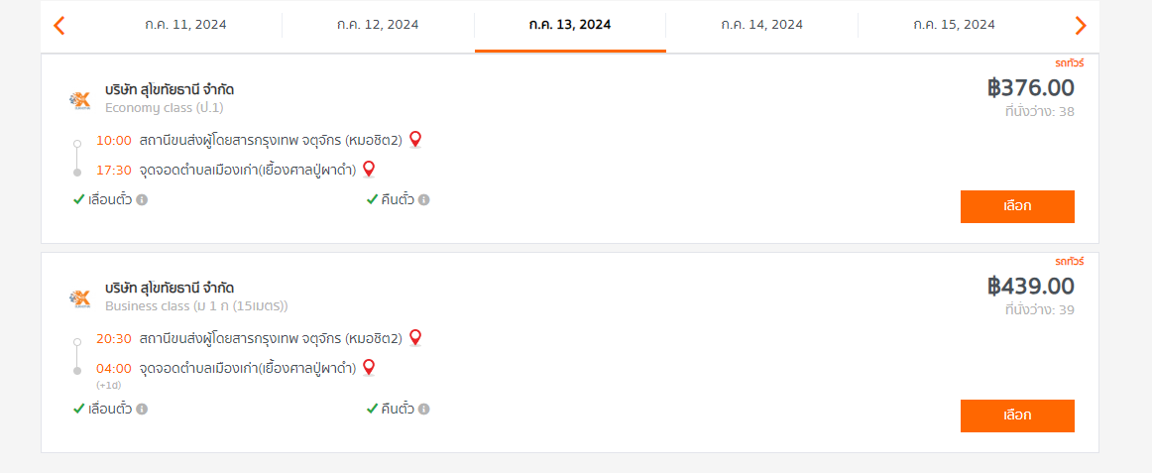Open map pin for 10:00 Mo Chit 2 departure
The width and height of the screenshot is (1152, 473).
coord(415,140)
